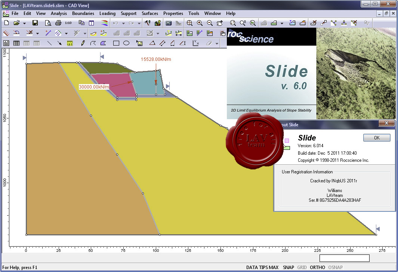The image size is (398, 272).
Task: Choose the yellow ruler measurement tool
Action: pos(70,43)
